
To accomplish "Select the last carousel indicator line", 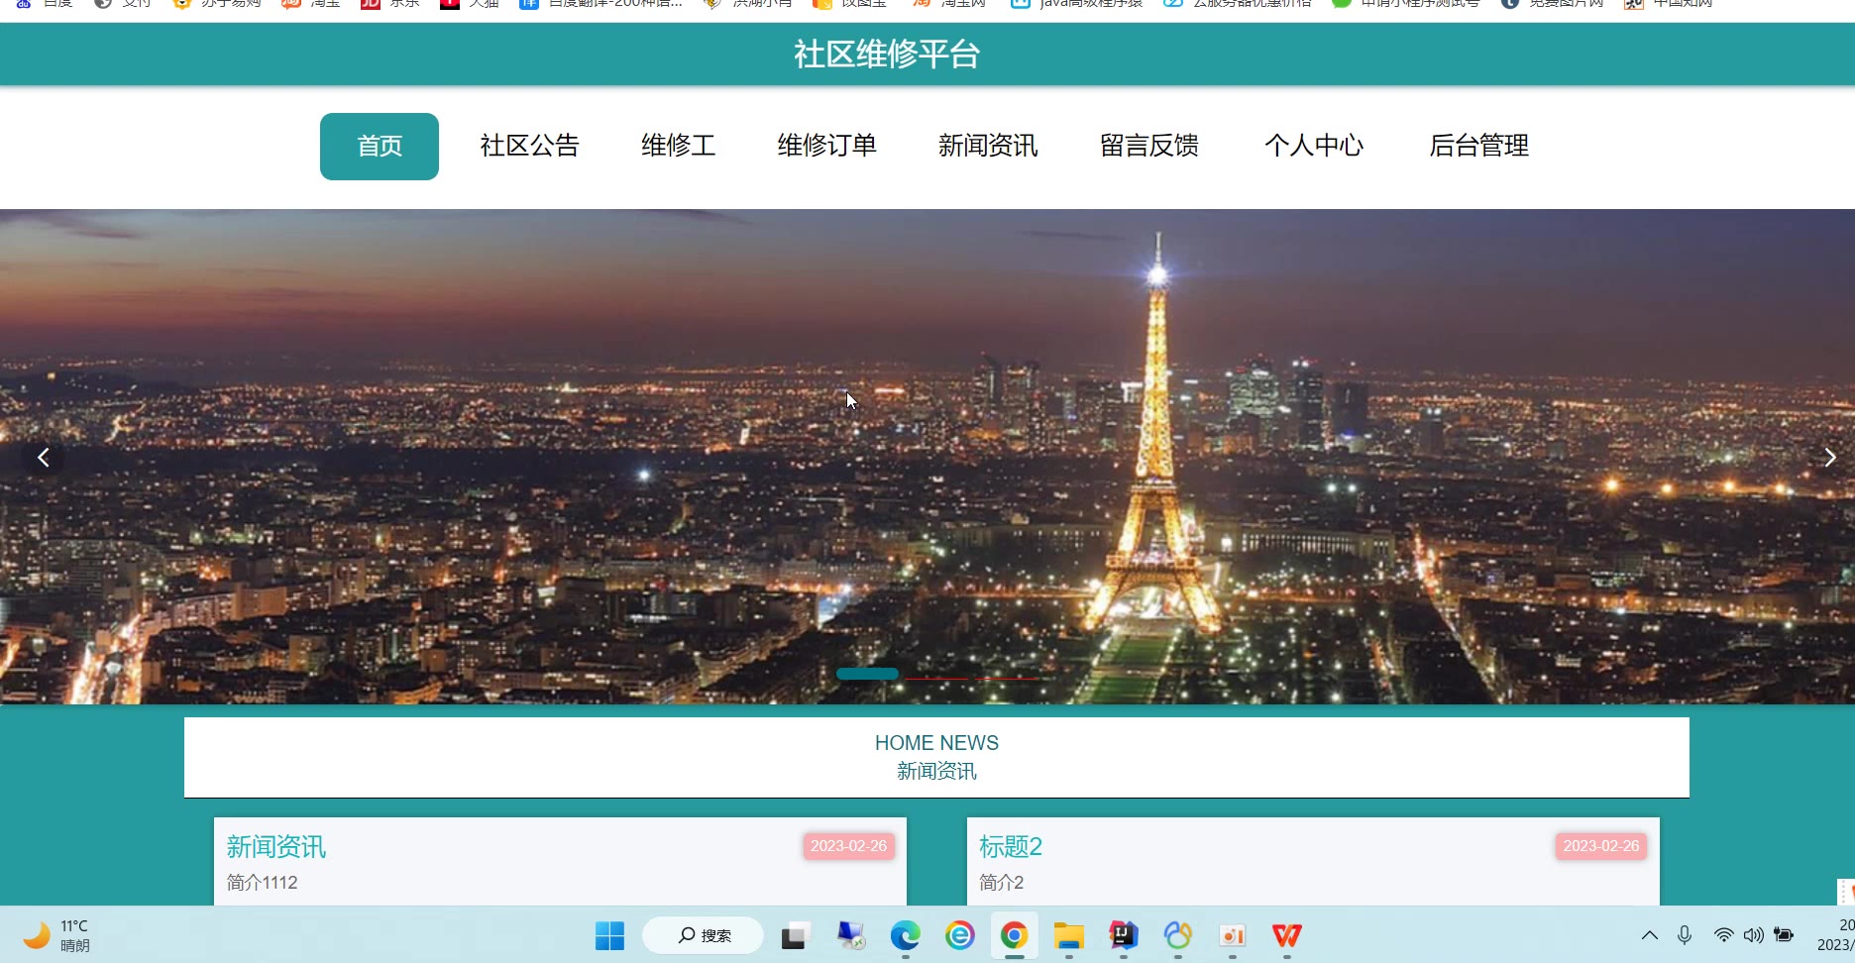I will [x=1006, y=679].
